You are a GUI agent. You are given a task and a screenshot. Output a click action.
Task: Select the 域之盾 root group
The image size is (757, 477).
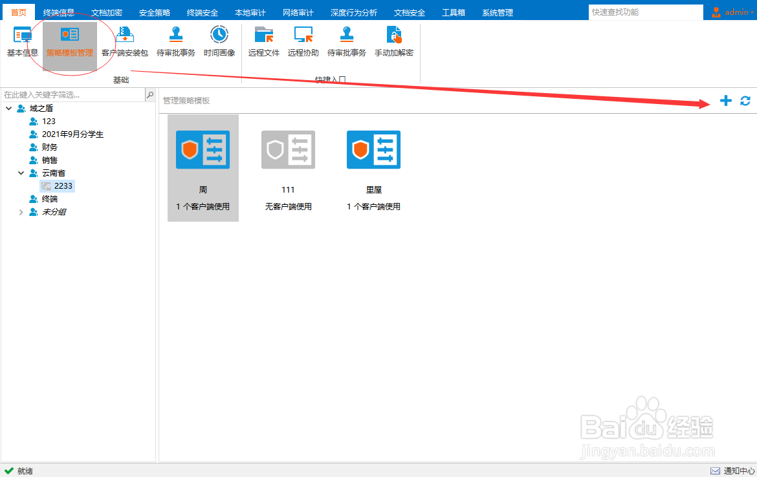(x=41, y=109)
